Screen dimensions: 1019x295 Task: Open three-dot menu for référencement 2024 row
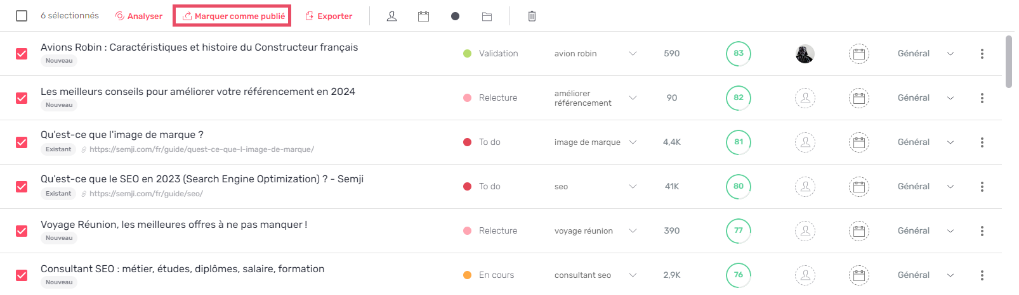982,98
